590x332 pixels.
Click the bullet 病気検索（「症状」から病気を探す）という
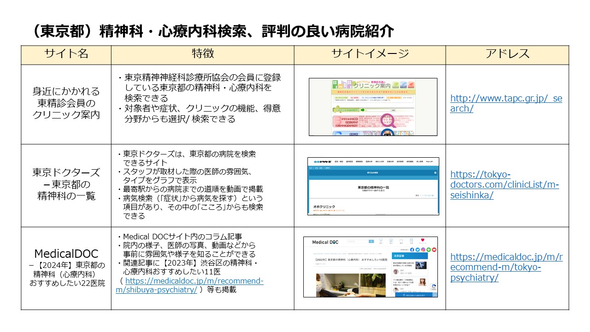(x=190, y=207)
